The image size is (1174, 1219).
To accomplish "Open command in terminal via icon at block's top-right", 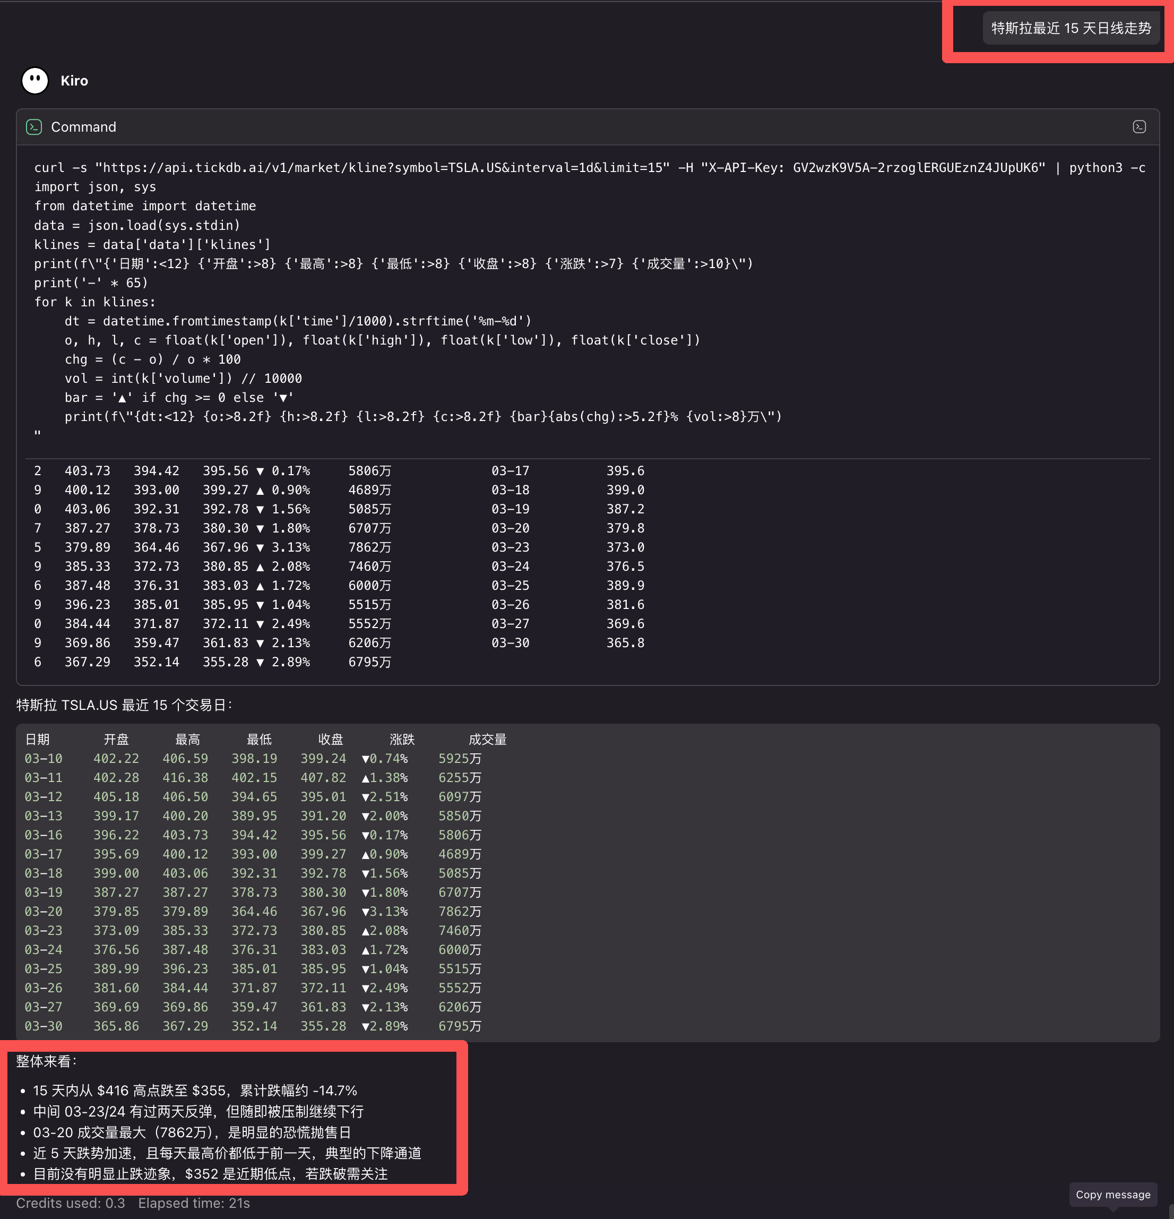I will (1140, 127).
